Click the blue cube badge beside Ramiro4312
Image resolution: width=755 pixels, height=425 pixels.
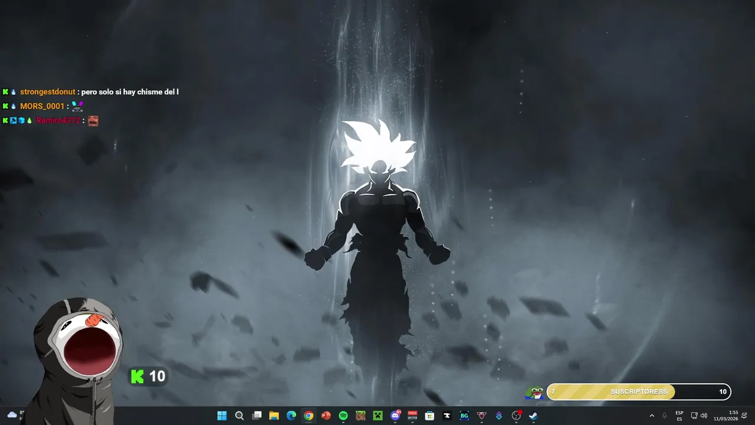point(21,120)
